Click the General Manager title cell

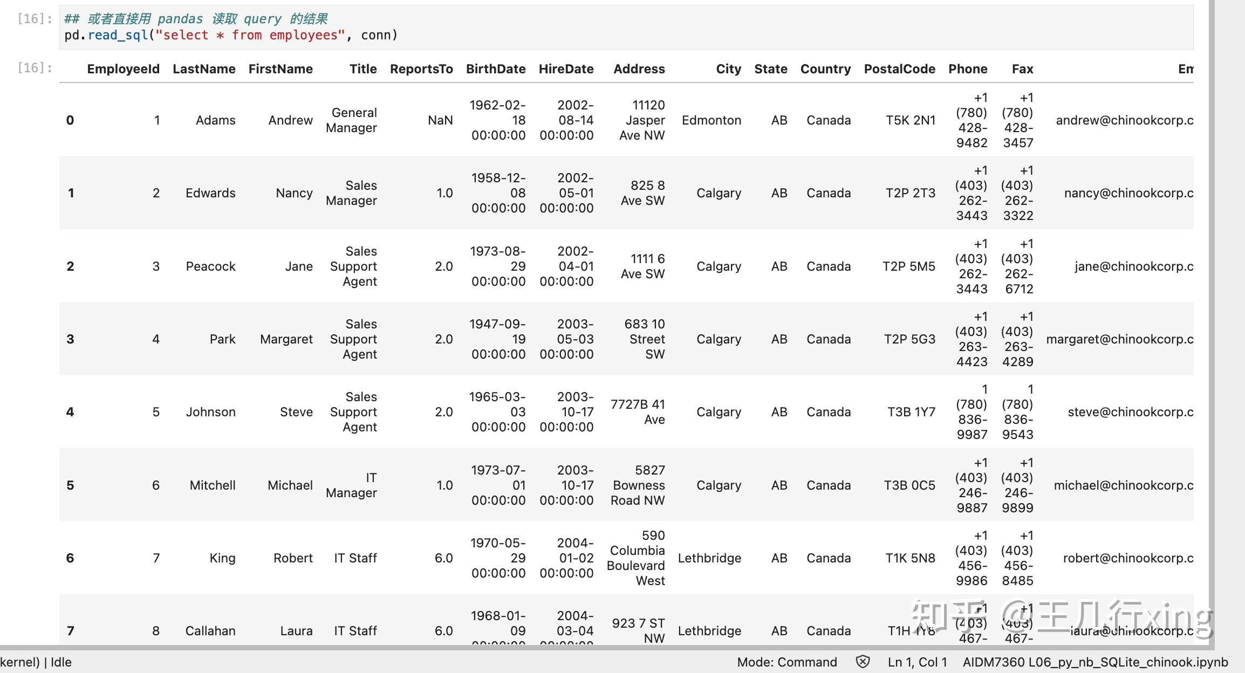[351, 120]
